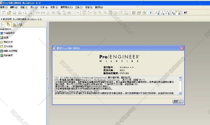210x125 pixels.
Task: Switch to the Connections navigator tab
Action: pyautogui.click(x=20, y=25)
